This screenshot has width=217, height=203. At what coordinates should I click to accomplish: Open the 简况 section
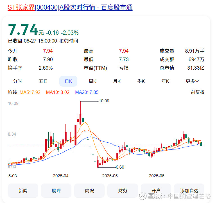click(x=89, y=191)
